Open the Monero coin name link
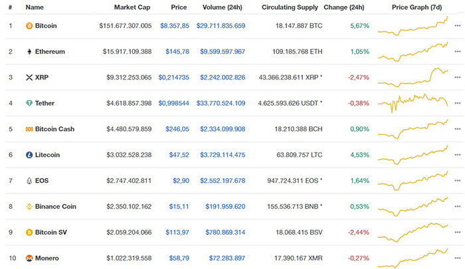 click(47, 258)
